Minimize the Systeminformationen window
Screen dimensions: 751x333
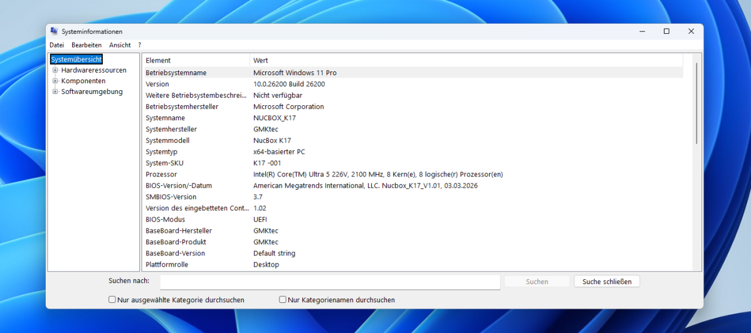point(642,31)
